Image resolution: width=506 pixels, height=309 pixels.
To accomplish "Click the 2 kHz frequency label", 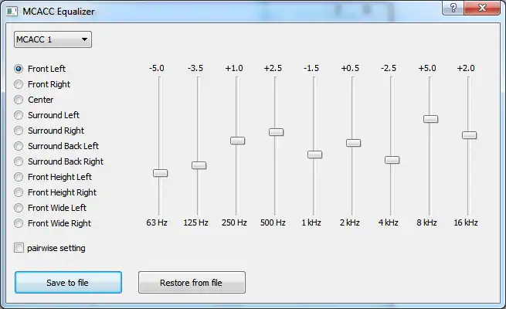I will (349, 222).
